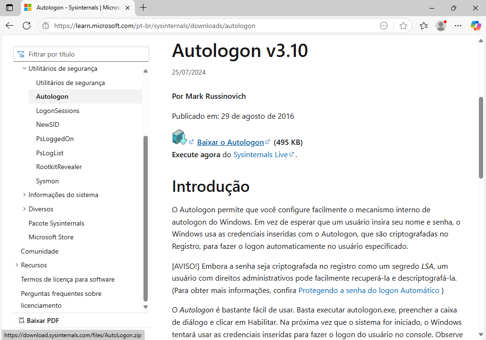Click the Autologon v3.10 heading
The width and height of the screenshot is (486, 340).
click(x=240, y=50)
